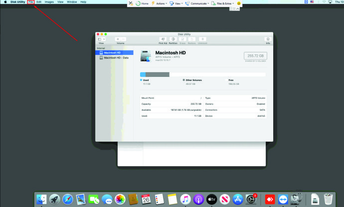Open Podcasts from the Dock
The image size is (344, 207).
pyautogui.click(x=198, y=200)
